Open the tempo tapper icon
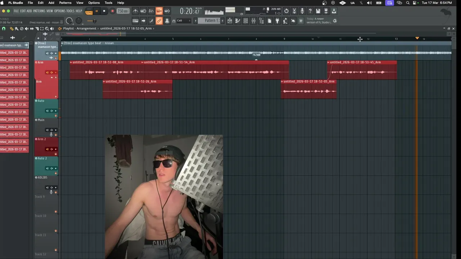This screenshot has width=461, height=259. 285,21
